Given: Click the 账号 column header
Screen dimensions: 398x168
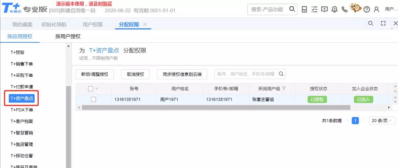Looking at the screenshot, I should tap(134, 89).
